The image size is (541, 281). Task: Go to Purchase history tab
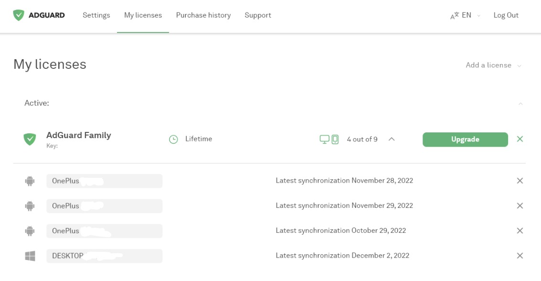pyautogui.click(x=203, y=15)
